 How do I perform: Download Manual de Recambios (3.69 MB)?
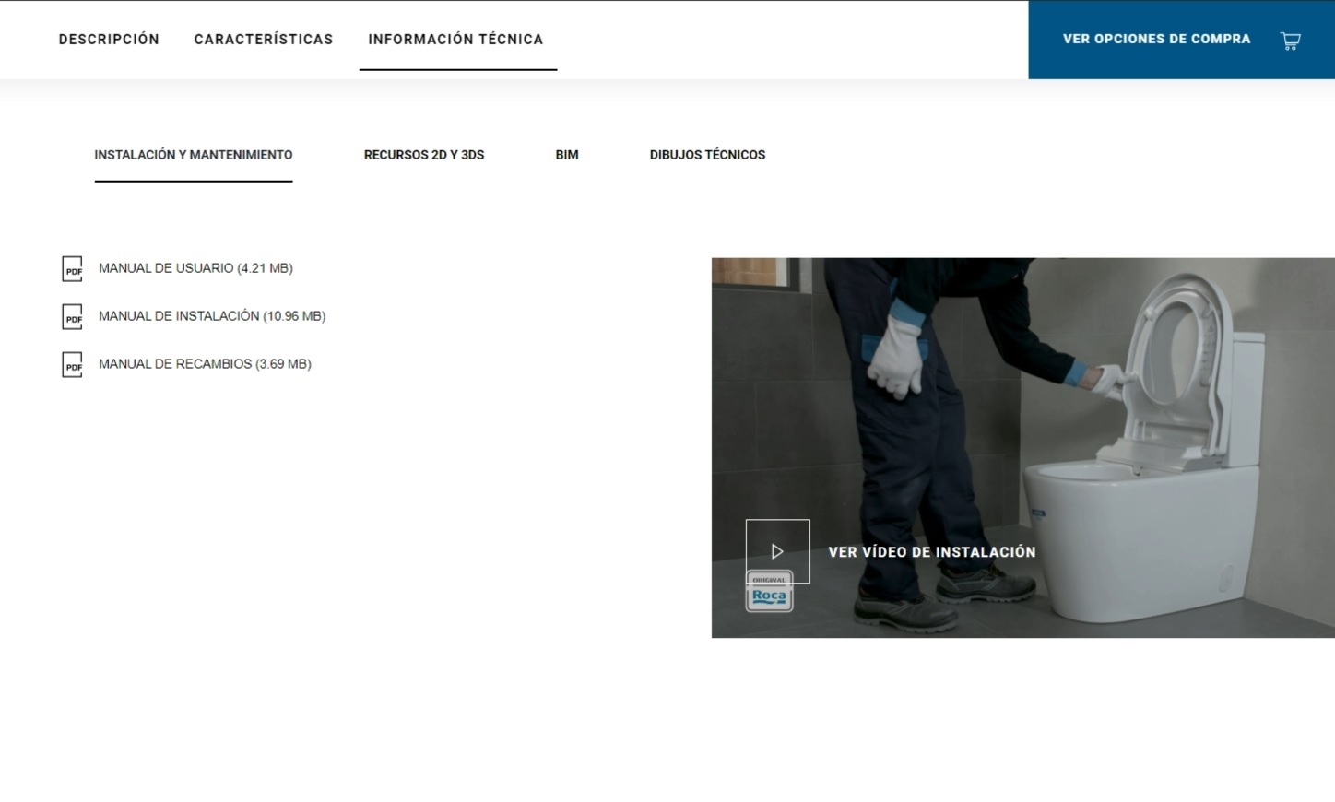point(205,364)
